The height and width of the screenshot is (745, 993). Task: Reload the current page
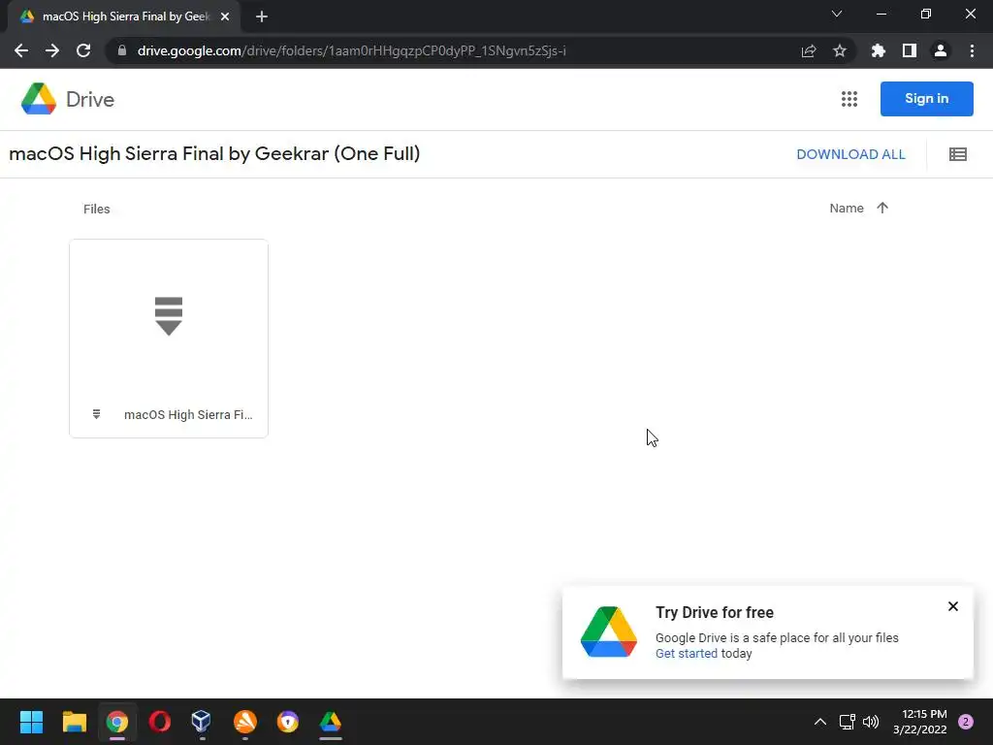tap(83, 50)
